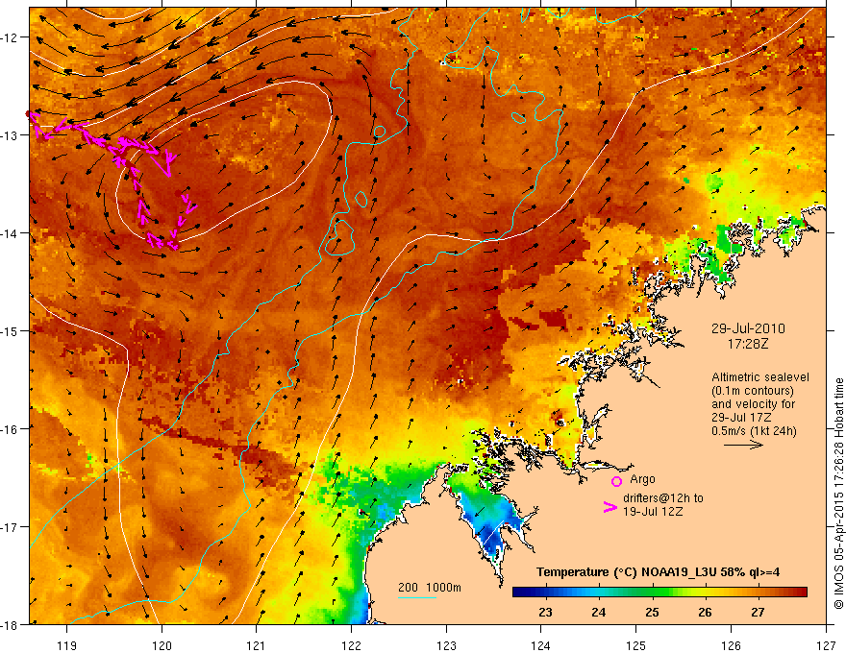
Task: Click the -16 latitude axis label
Action: 10,429
